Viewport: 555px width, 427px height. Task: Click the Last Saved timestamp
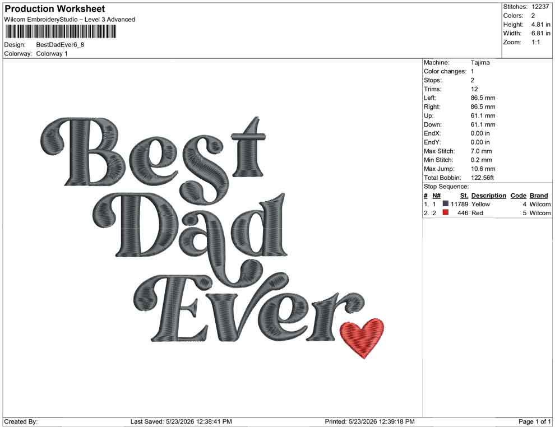(x=181, y=422)
